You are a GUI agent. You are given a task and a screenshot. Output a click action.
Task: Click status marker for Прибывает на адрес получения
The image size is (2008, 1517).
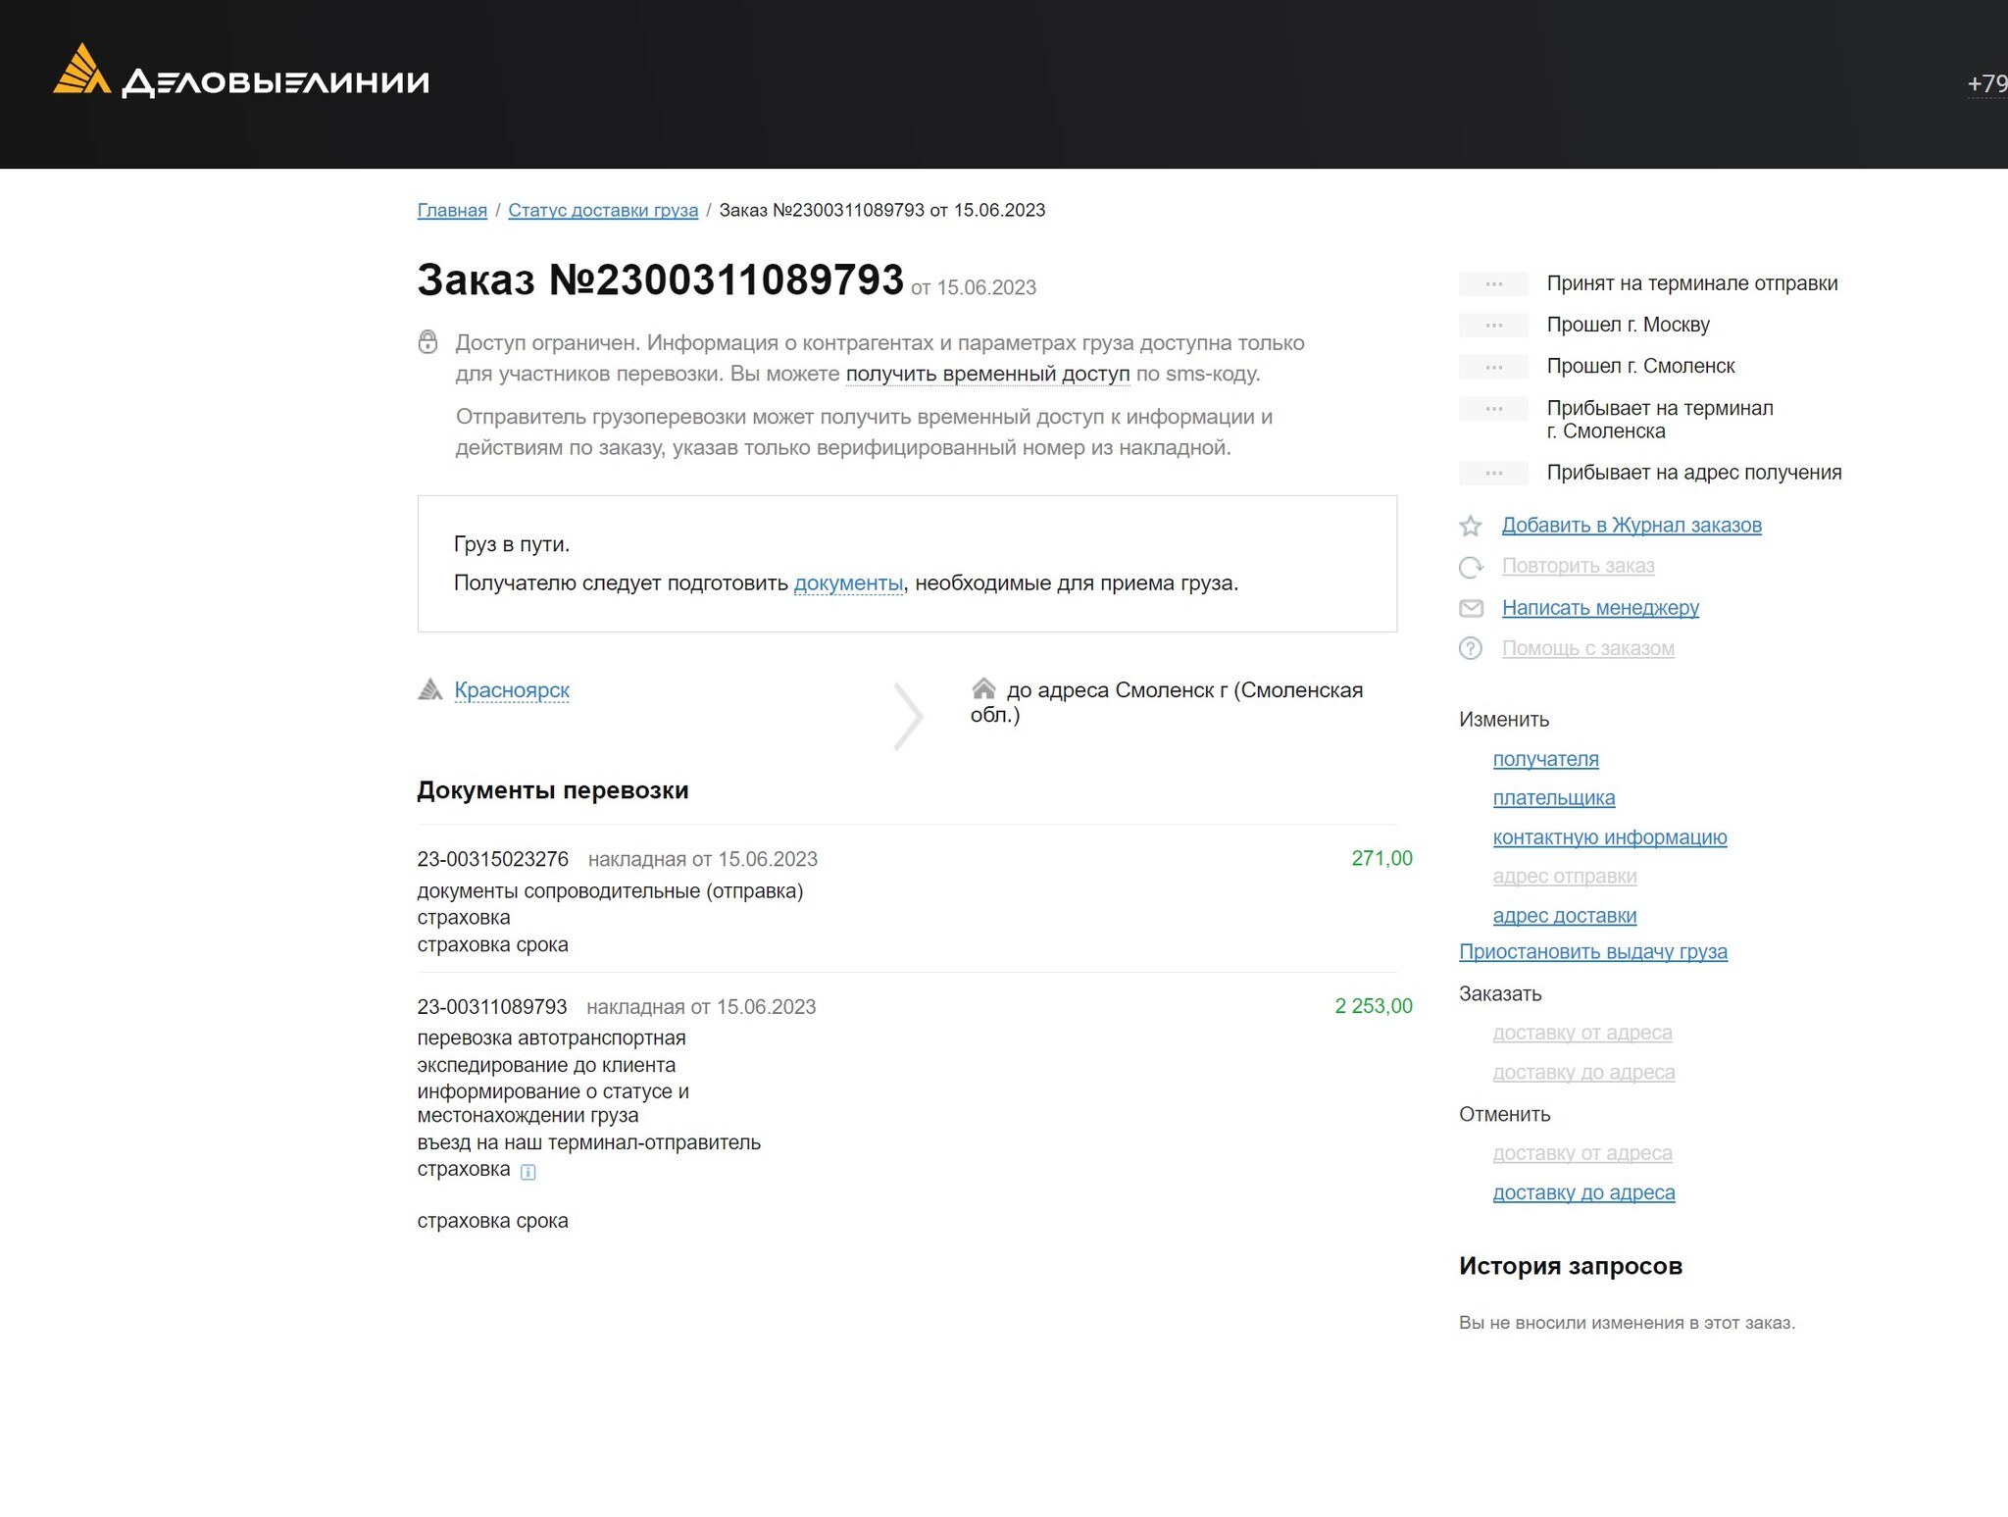(1493, 473)
